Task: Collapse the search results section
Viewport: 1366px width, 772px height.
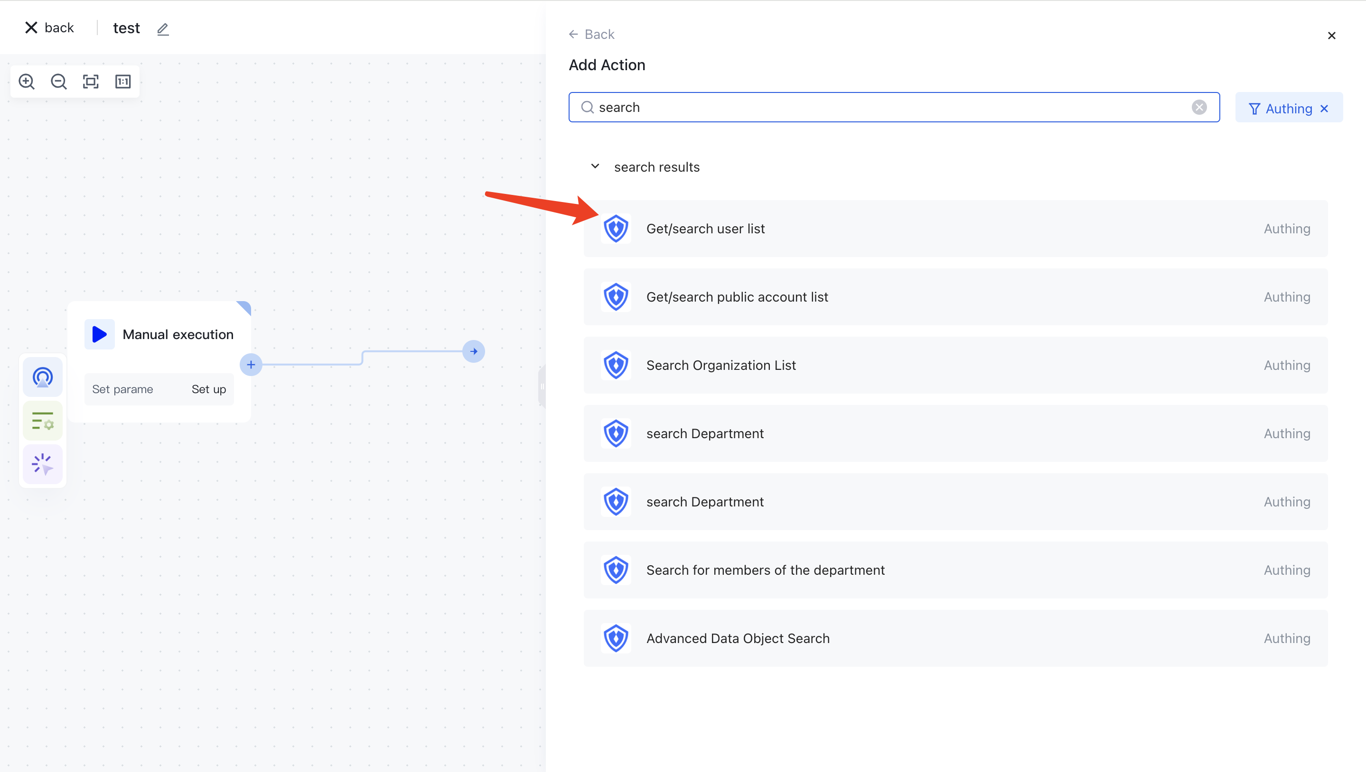Action: pyautogui.click(x=595, y=166)
